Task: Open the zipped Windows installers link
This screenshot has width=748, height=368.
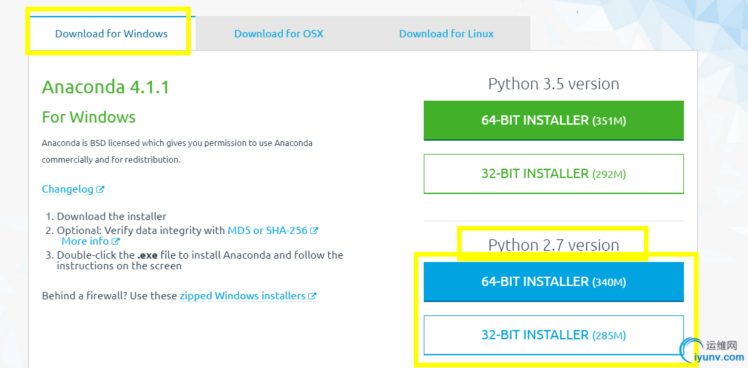Action: [x=242, y=296]
